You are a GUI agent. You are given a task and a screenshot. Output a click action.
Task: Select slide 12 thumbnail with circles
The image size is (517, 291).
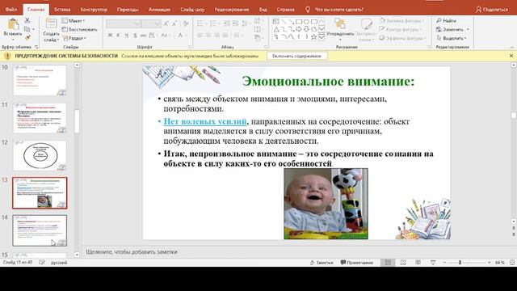[x=40, y=155]
